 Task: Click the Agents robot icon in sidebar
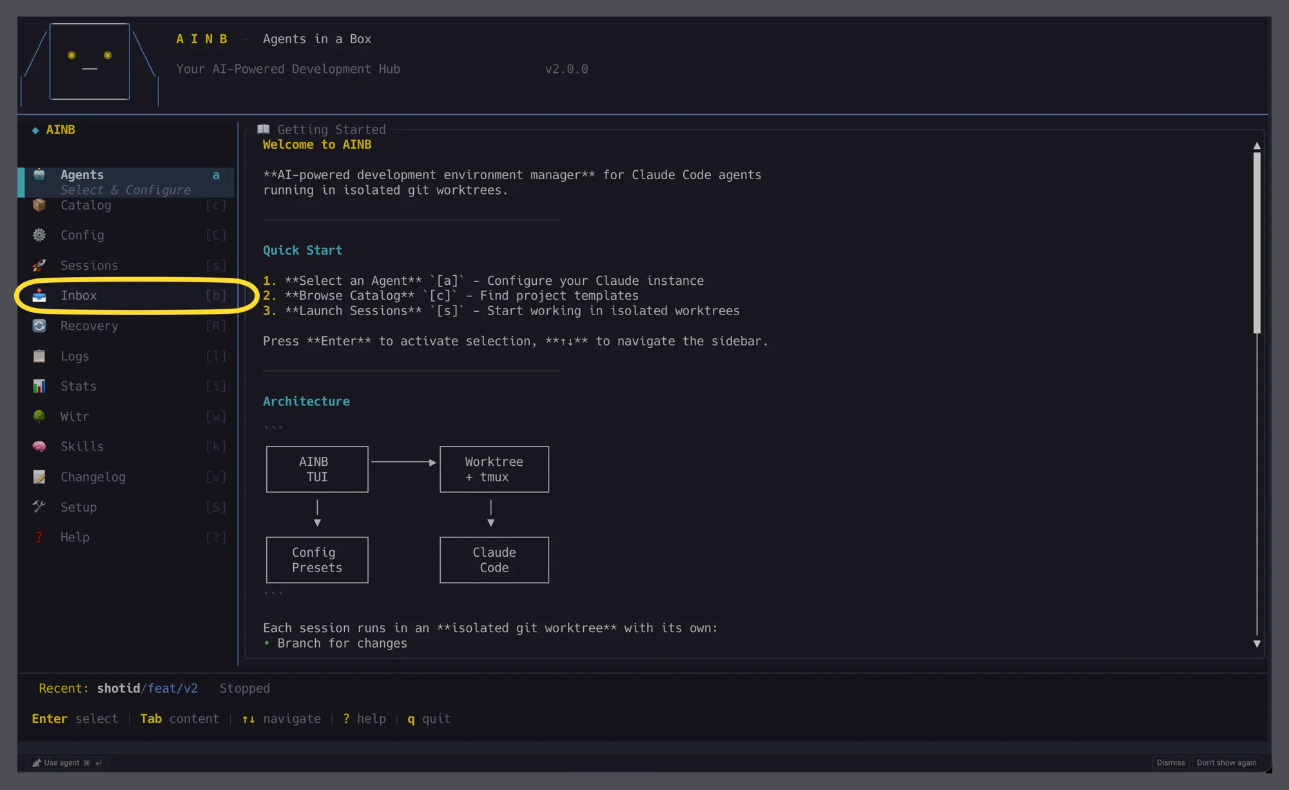(39, 175)
